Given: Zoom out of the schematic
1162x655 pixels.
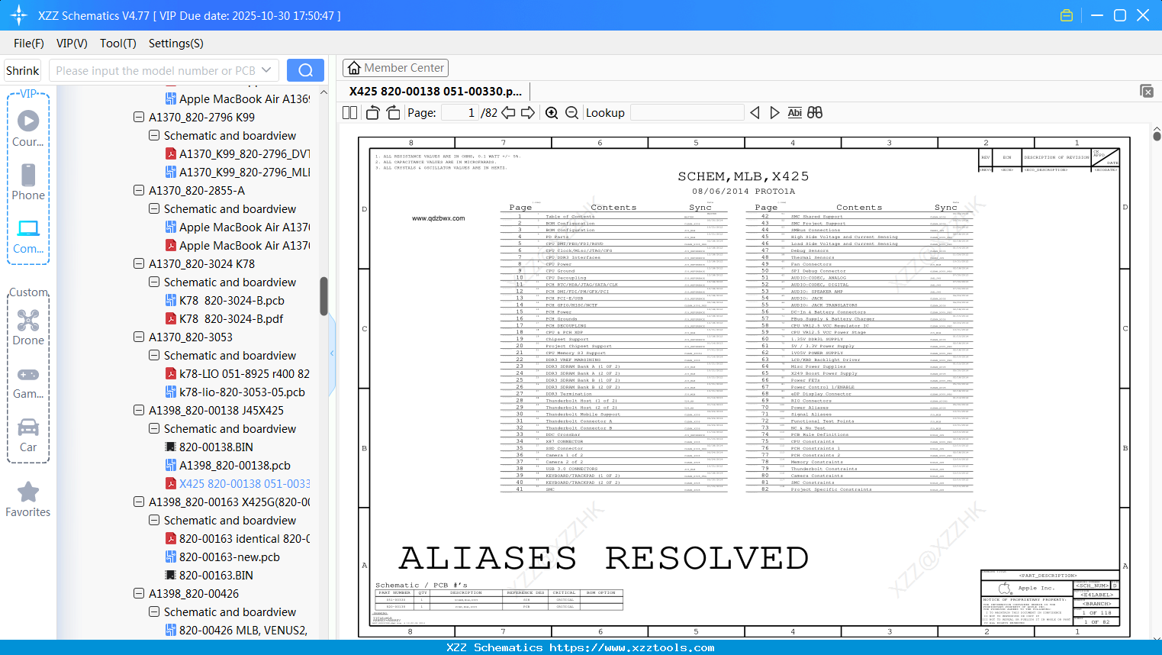Looking at the screenshot, I should 571,113.
